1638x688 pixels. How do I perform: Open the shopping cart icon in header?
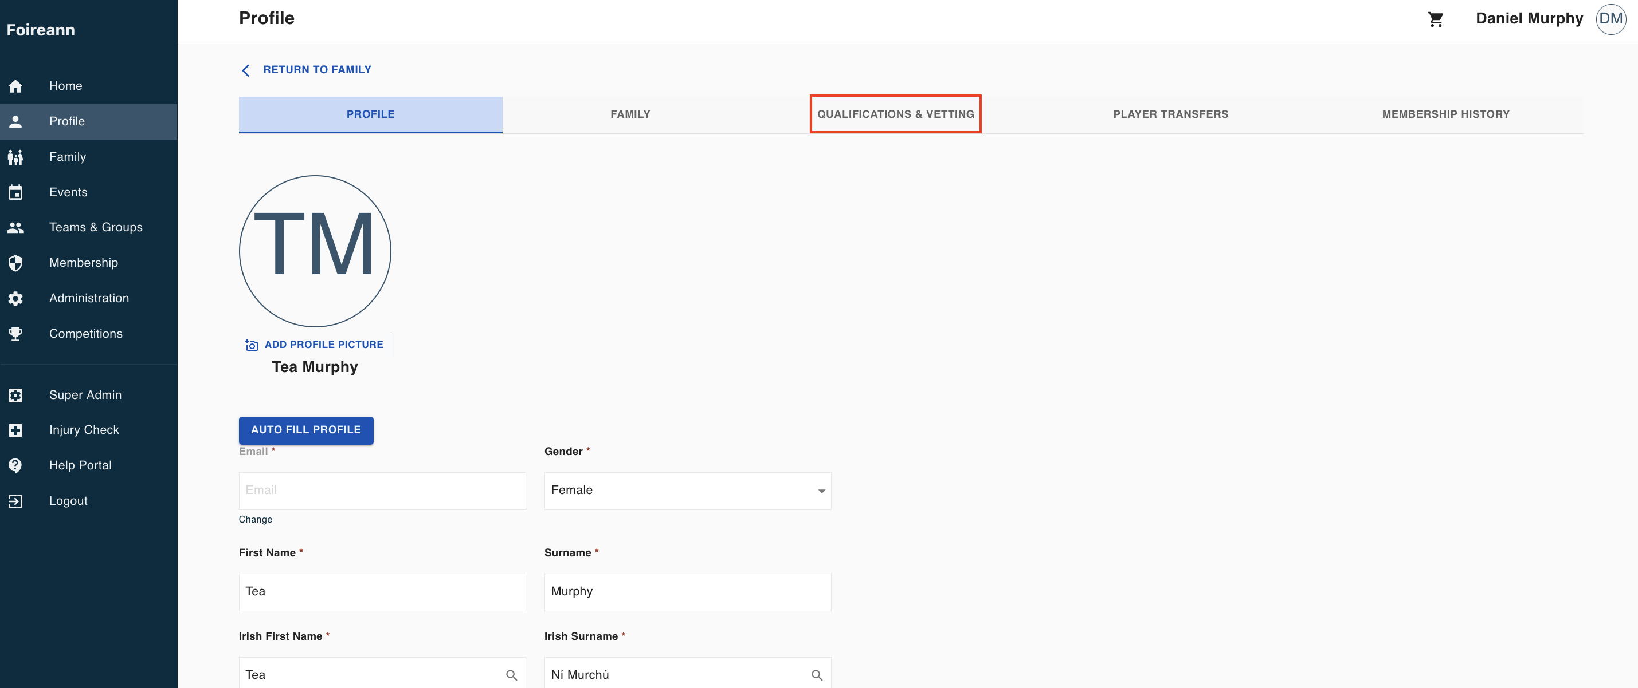click(x=1435, y=19)
